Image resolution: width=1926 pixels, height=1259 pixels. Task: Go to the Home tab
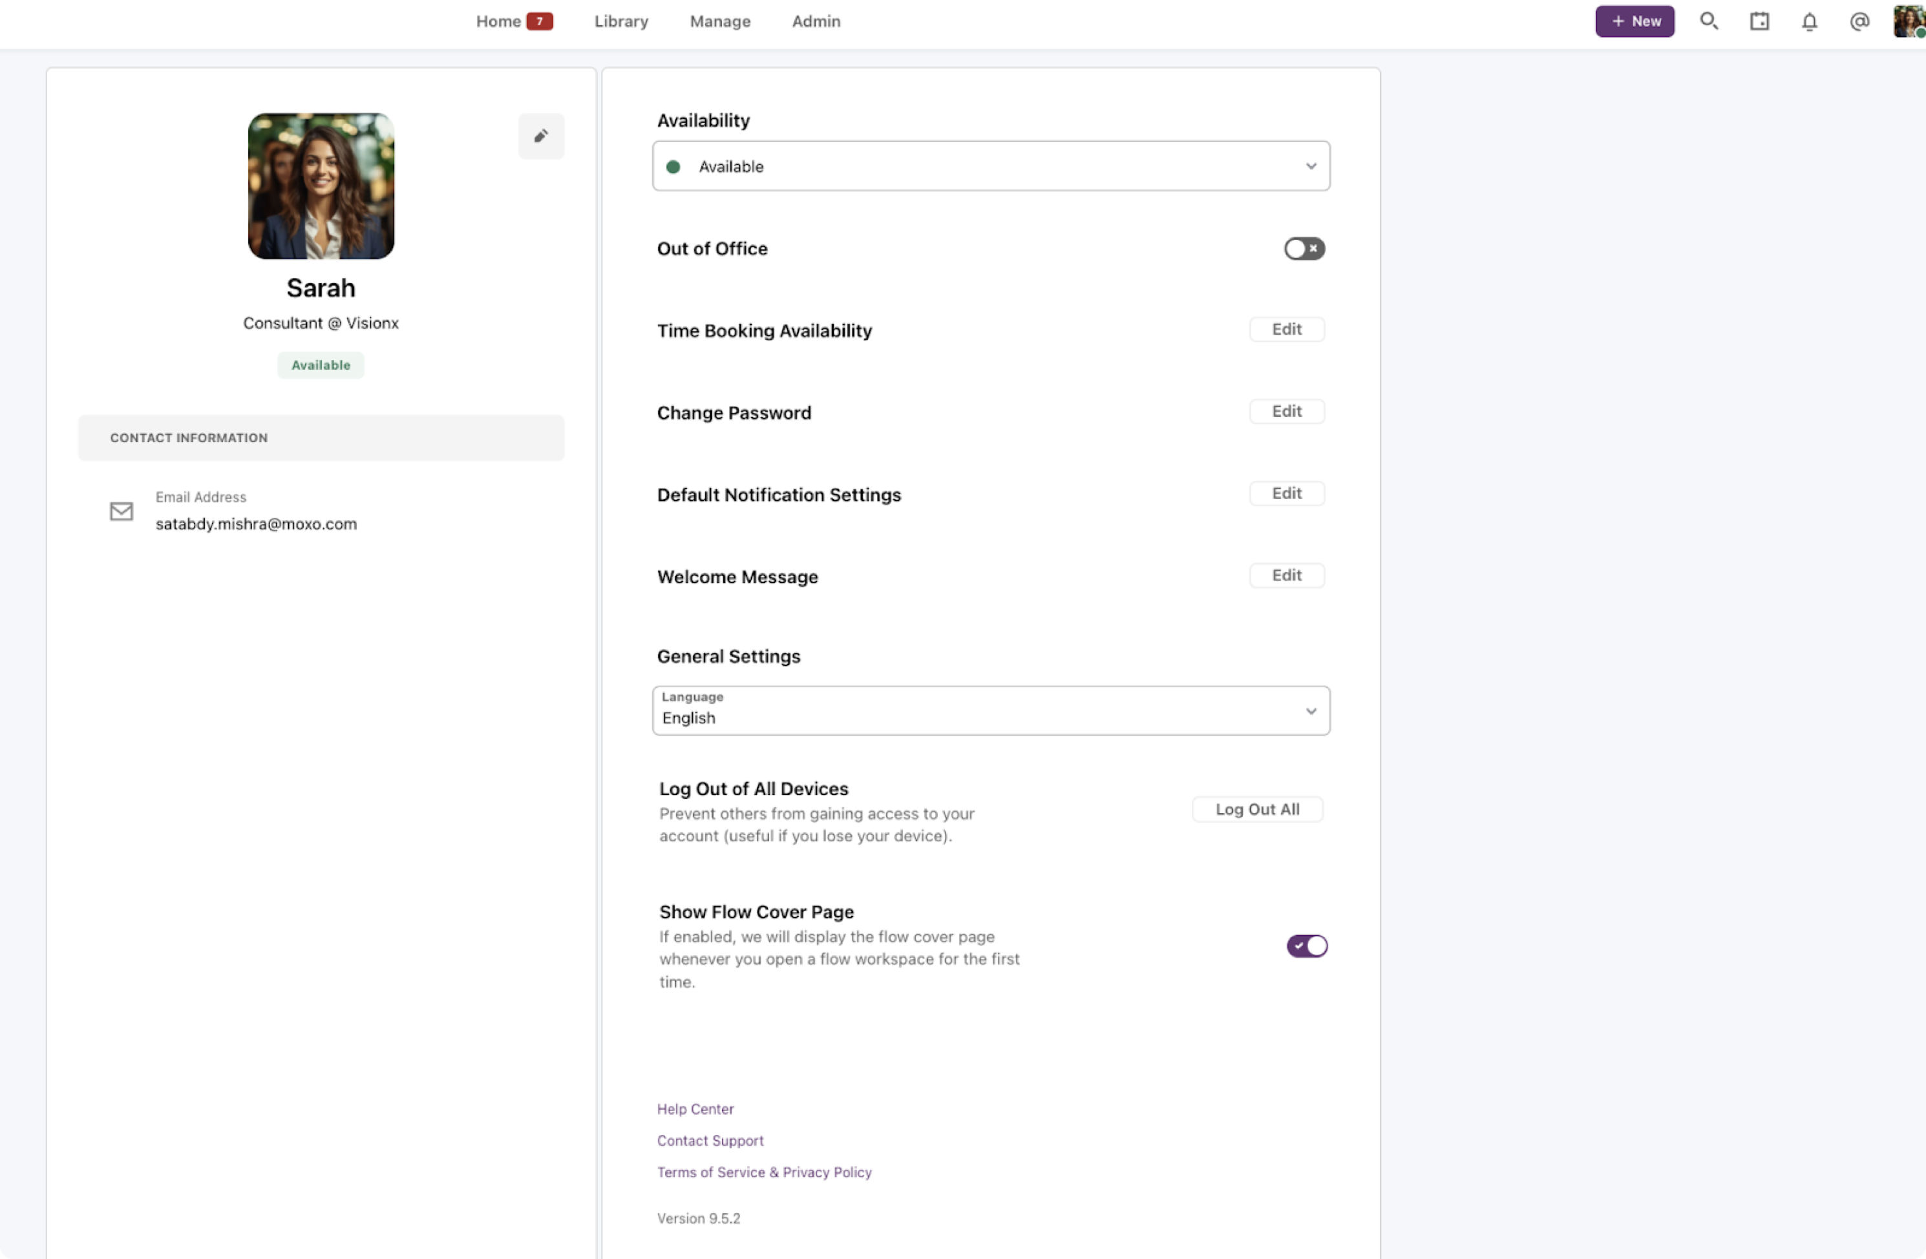(x=498, y=21)
